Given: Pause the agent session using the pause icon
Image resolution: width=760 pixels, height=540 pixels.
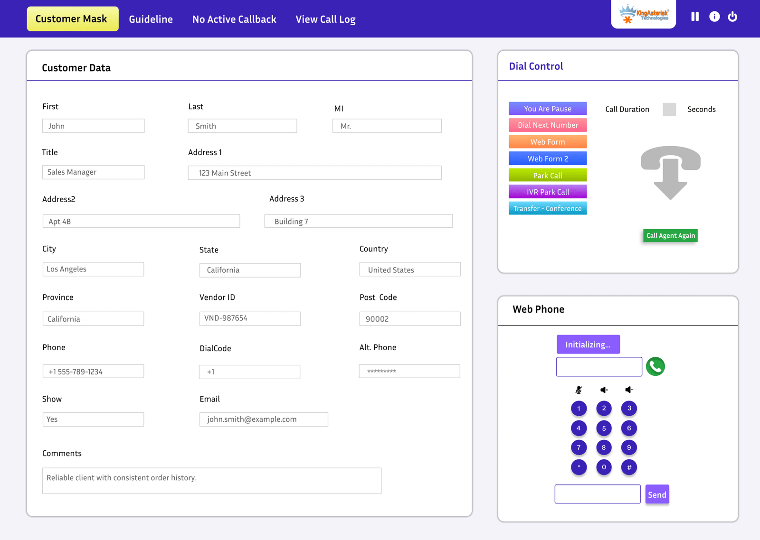Looking at the screenshot, I should pyautogui.click(x=694, y=16).
